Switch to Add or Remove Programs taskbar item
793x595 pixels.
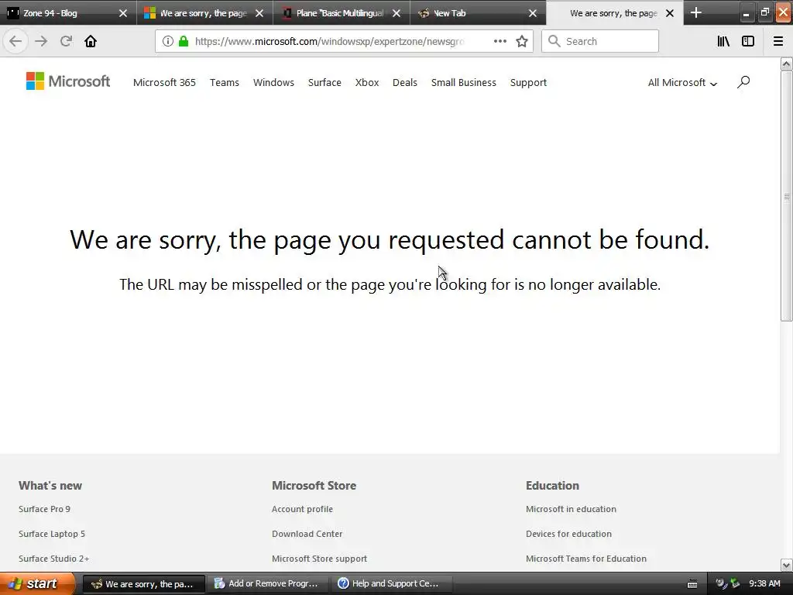click(267, 583)
